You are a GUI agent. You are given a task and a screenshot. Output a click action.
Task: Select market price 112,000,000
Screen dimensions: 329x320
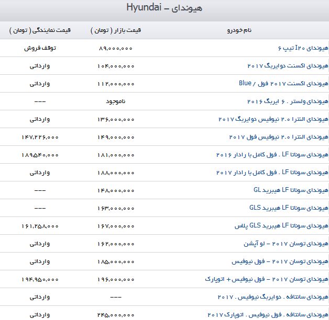click(116, 84)
